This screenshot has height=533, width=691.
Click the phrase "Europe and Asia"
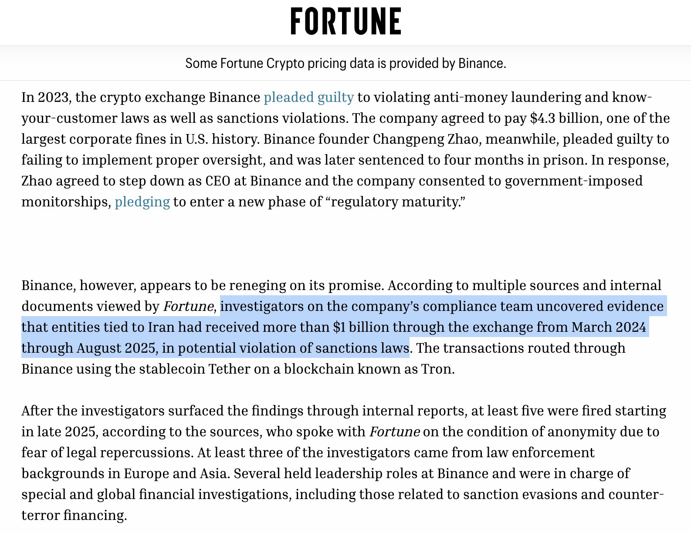[x=176, y=474]
